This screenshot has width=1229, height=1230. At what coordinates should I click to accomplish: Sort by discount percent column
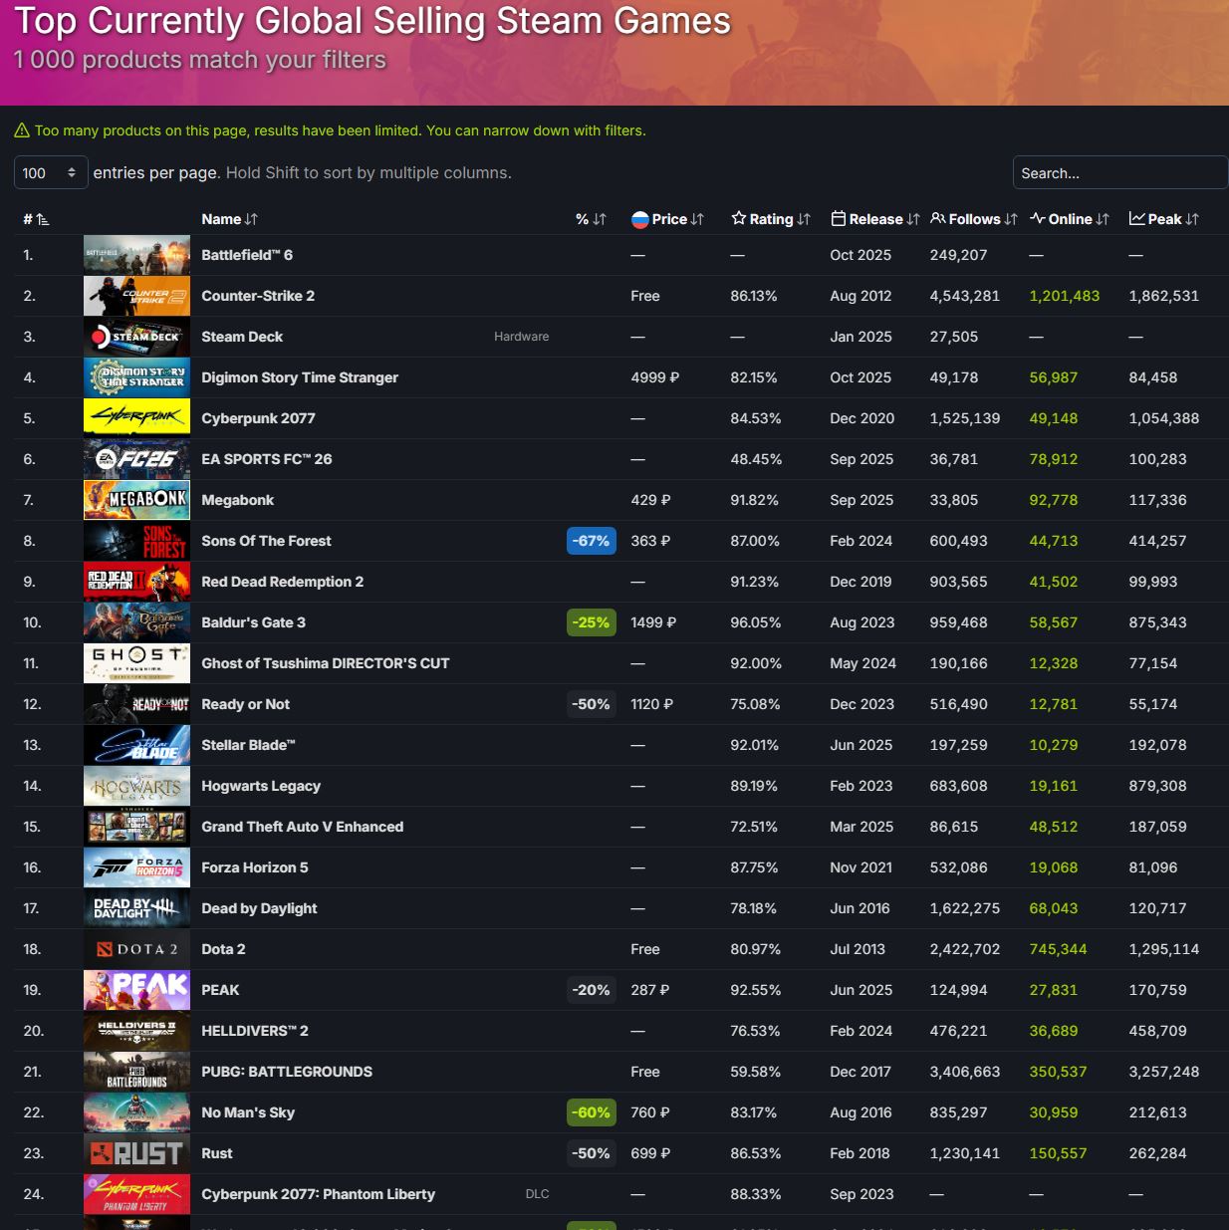coord(591,219)
